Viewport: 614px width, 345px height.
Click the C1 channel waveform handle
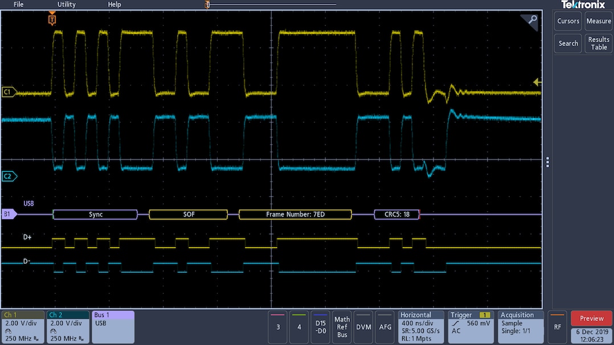pyautogui.click(x=9, y=92)
